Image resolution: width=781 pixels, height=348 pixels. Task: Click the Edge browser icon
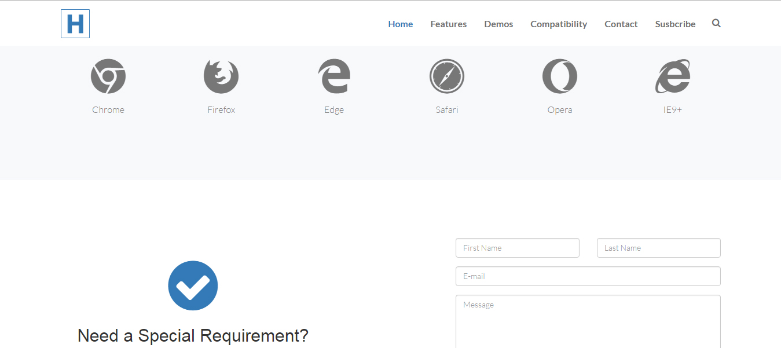coord(334,76)
